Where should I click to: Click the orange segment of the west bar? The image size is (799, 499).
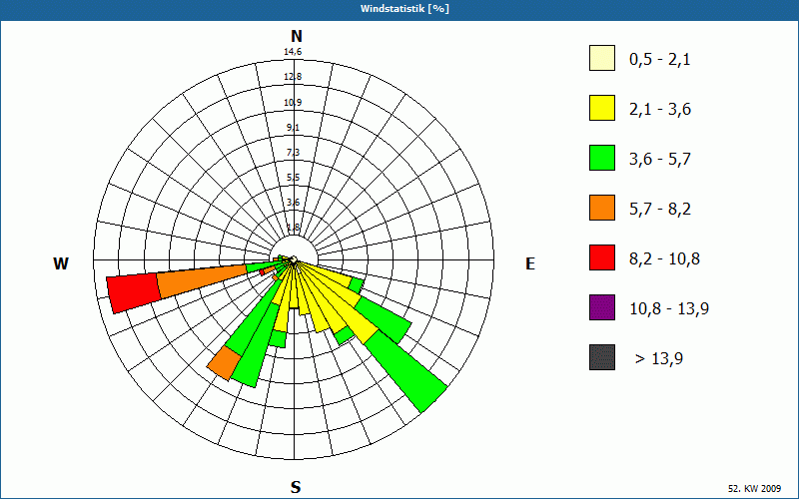click(x=203, y=281)
